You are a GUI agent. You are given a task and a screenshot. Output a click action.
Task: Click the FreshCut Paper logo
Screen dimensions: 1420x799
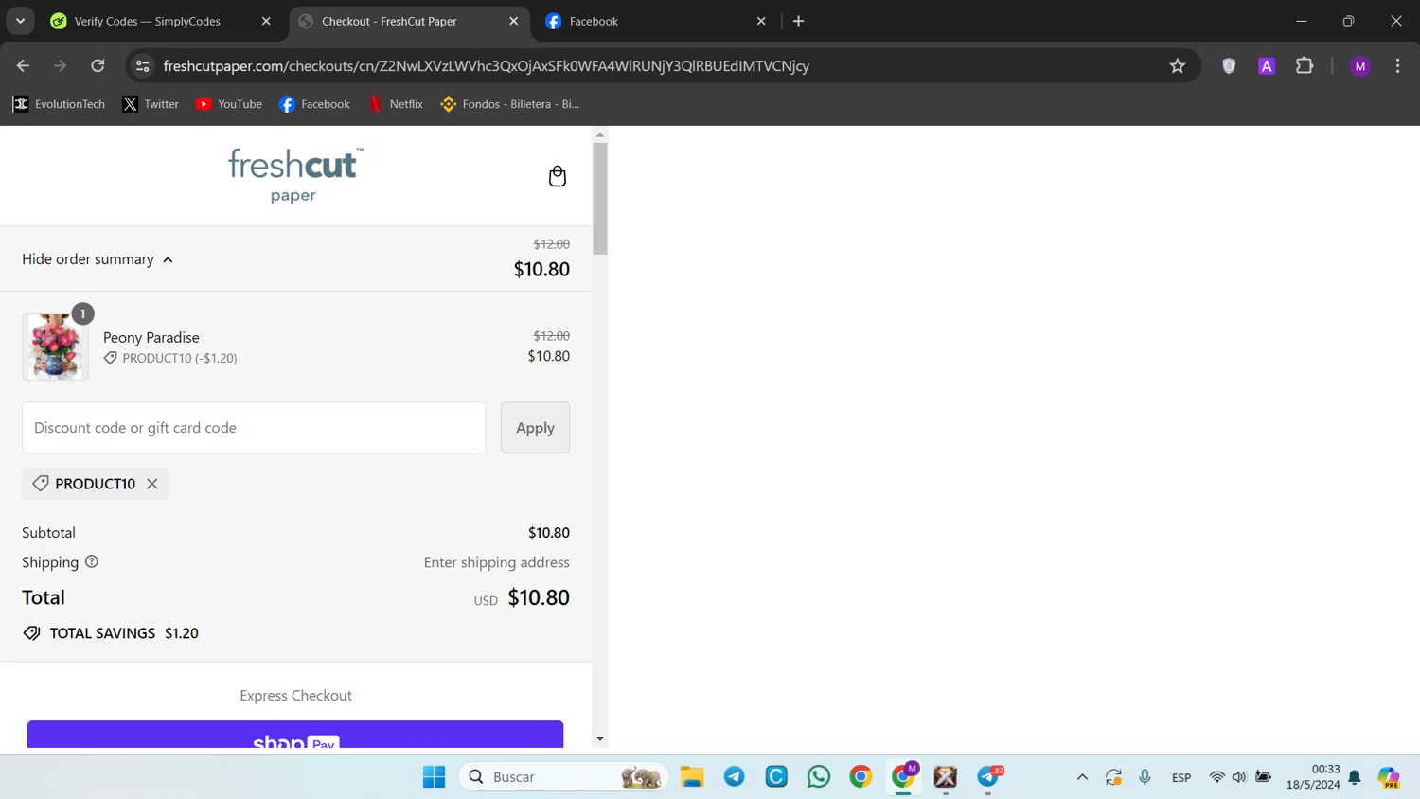click(294, 175)
